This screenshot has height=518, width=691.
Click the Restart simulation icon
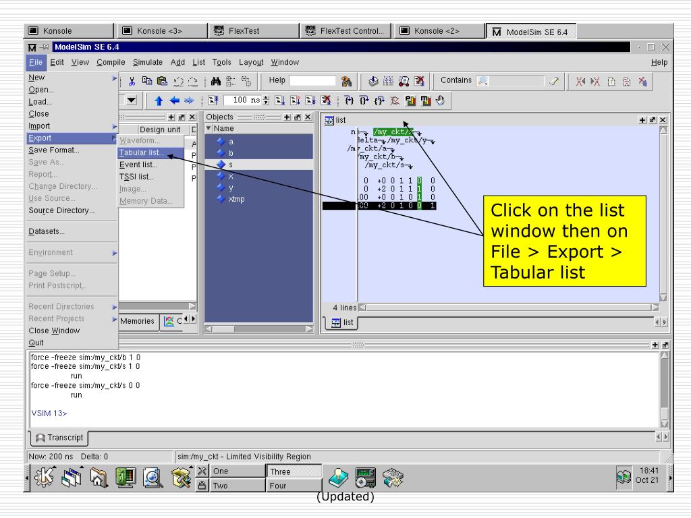point(214,101)
